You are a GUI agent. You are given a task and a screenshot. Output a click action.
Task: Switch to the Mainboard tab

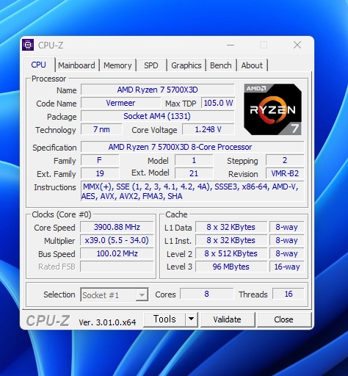(x=76, y=65)
